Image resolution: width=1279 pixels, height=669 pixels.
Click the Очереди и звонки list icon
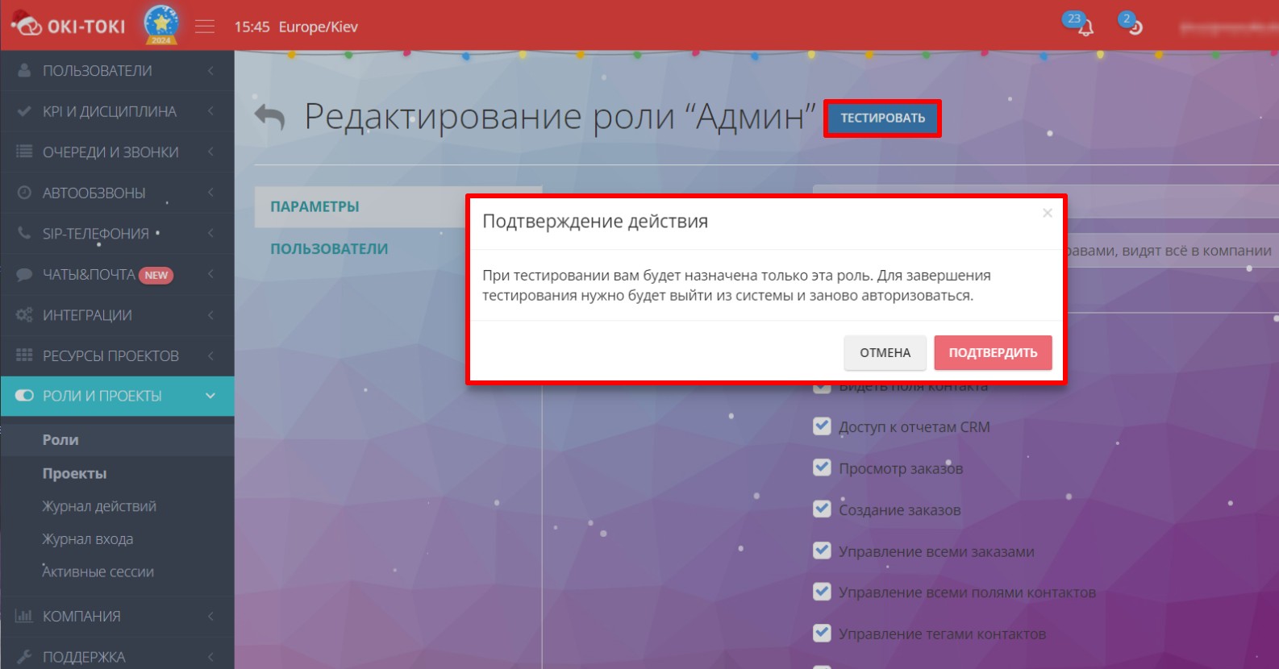click(x=24, y=152)
